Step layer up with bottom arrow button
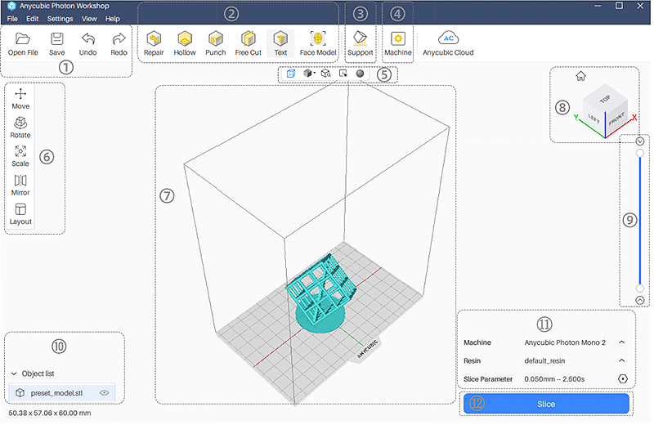The height and width of the screenshot is (425, 654). pos(640,300)
